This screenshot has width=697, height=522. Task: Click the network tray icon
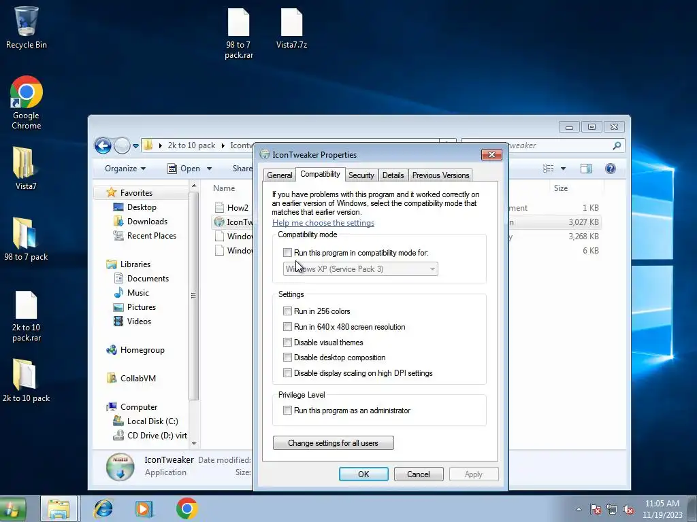pyautogui.click(x=612, y=510)
